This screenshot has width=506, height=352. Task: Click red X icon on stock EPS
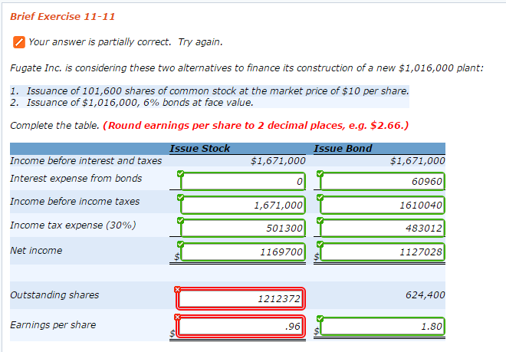(x=177, y=317)
